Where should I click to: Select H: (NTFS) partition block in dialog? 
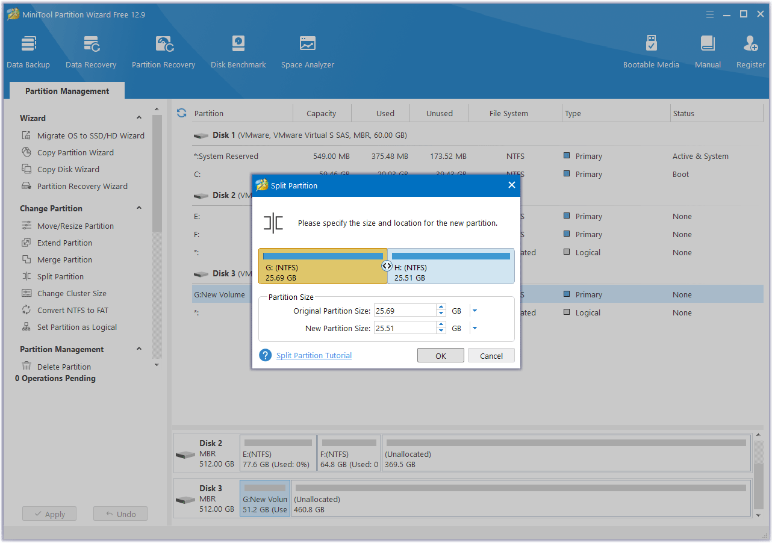click(x=451, y=266)
